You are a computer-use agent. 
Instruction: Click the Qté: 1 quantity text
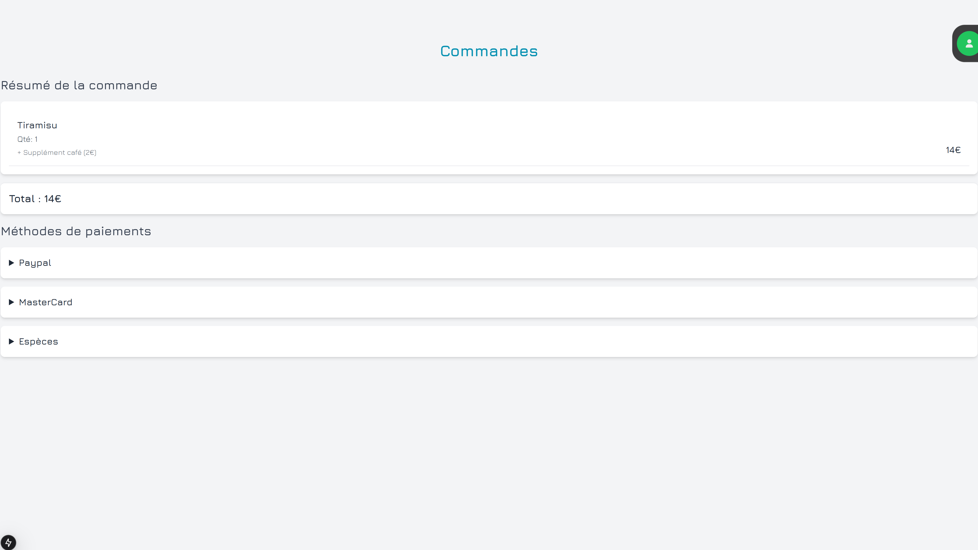pos(27,139)
